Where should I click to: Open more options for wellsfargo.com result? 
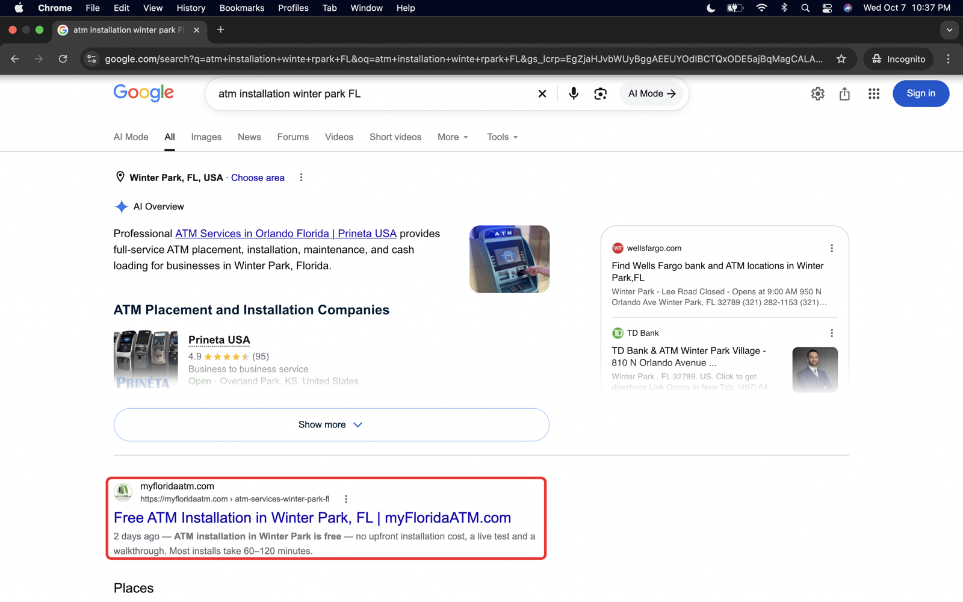click(832, 248)
